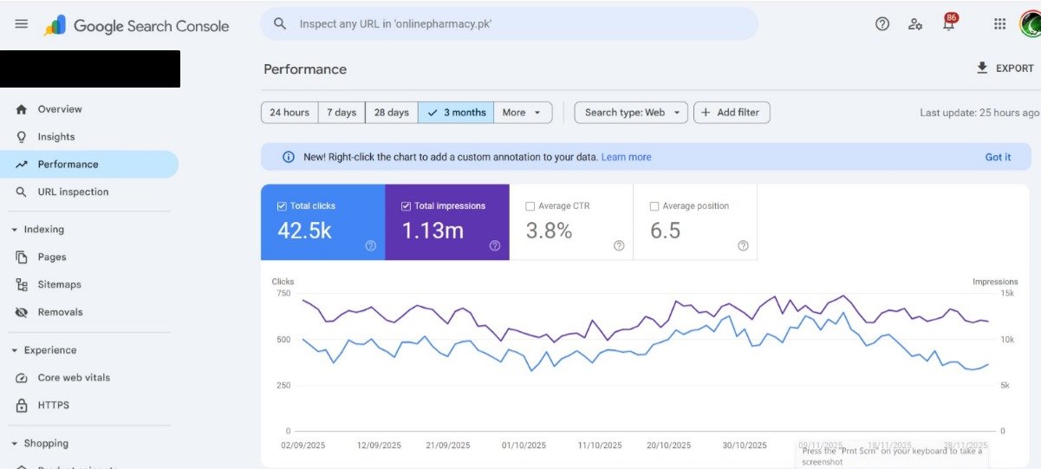Click the help question mark icon in header
This screenshot has width=1041, height=469.
(x=882, y=24)
